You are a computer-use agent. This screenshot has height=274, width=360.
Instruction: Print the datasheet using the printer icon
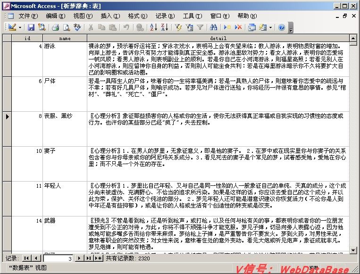[55, 27]
